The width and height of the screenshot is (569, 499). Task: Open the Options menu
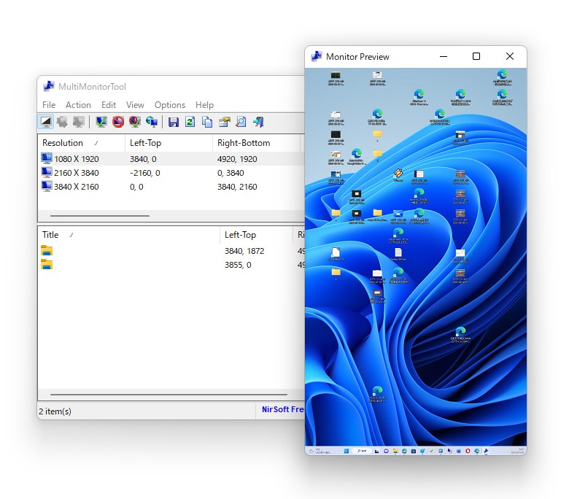(x=170, y=105)
